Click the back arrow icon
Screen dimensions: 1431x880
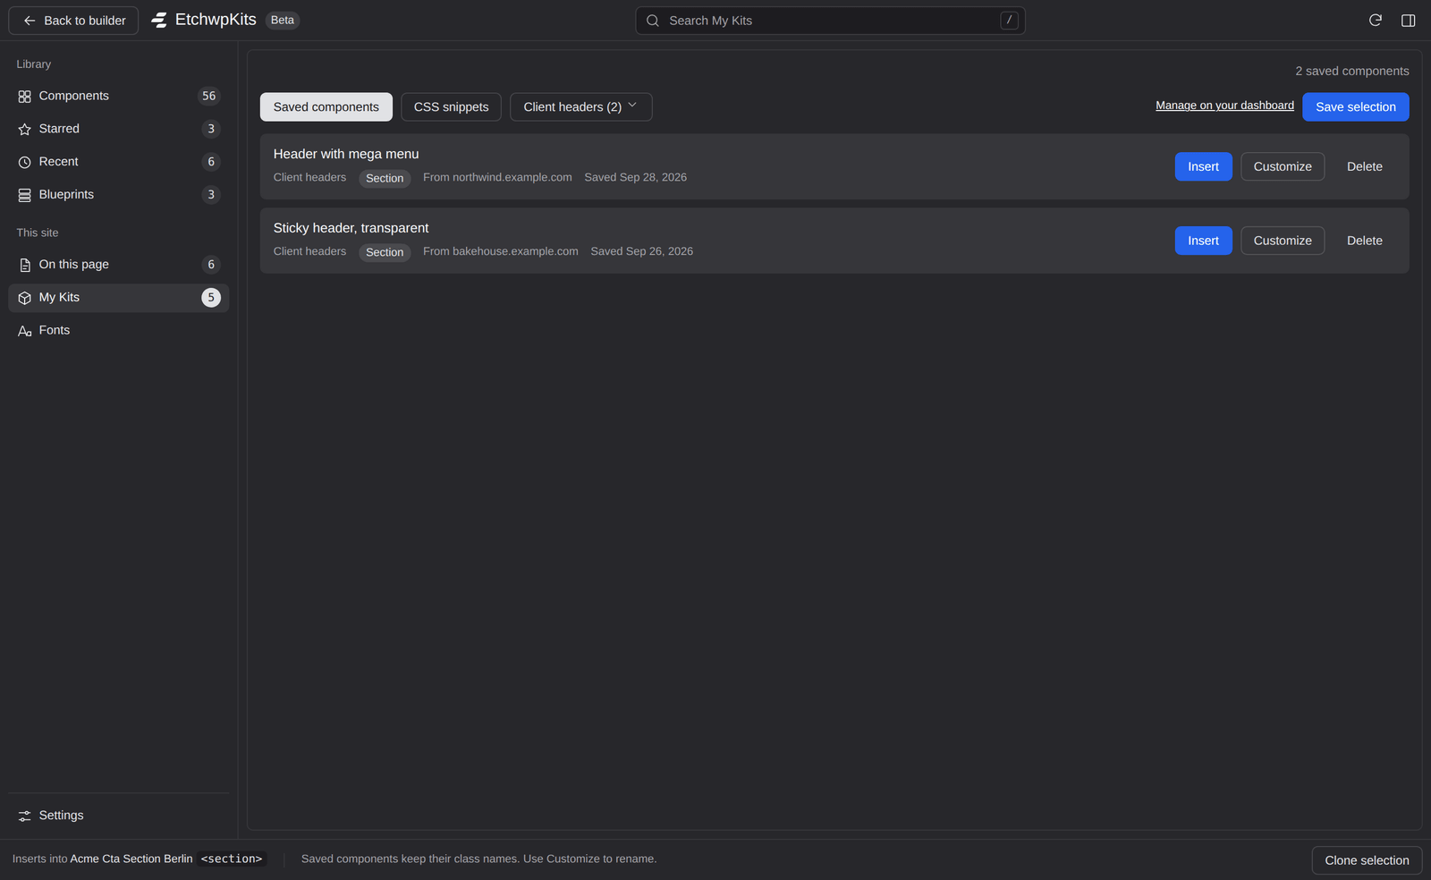pyautogui.click(x=30, y=21)
